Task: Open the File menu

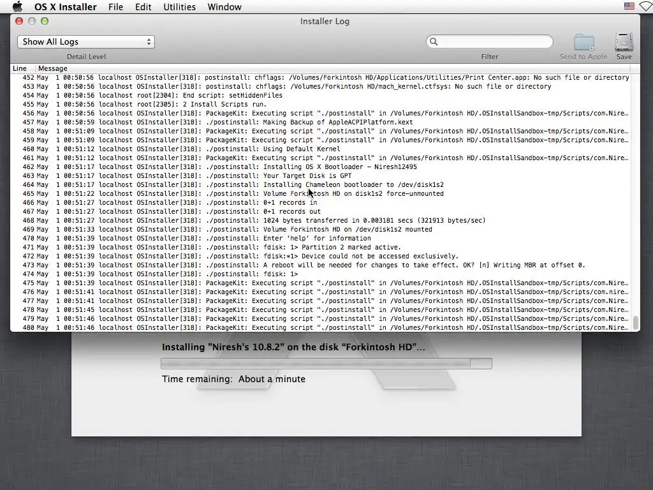Action: [115, 6]
